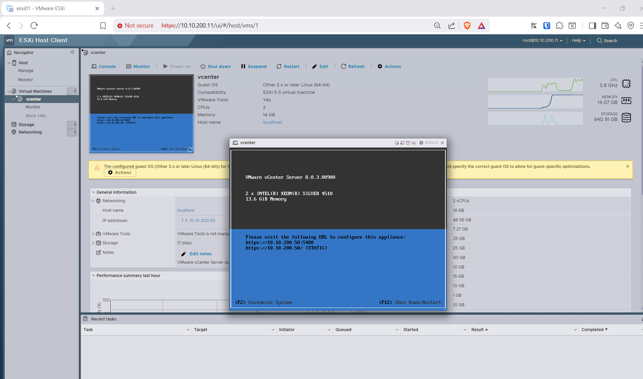This screenshot has width=643, height=379.
Task: Click the second console window resize icon
Action: click(402, 143)
